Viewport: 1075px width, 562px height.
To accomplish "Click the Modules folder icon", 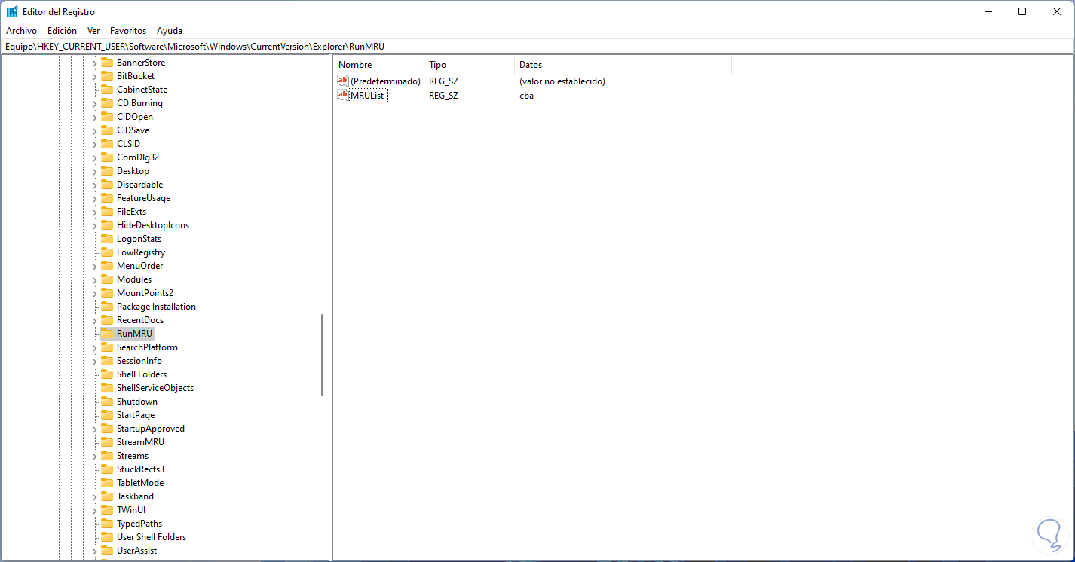I will pyautogui.click(x=106, y=279).
